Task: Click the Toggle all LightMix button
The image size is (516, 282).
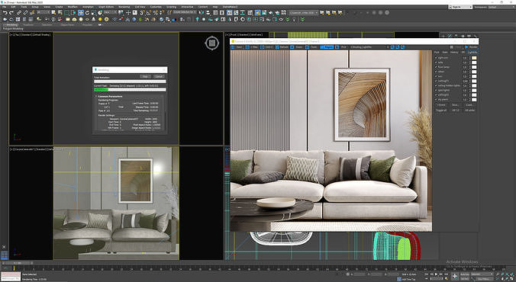Action: coord(441,110)
